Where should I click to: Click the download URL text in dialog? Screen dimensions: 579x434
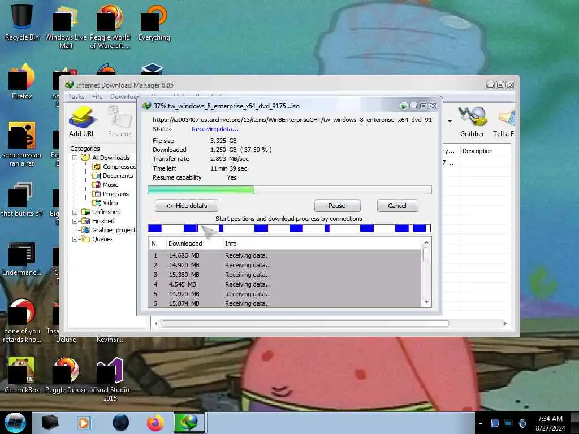coord(292,120)
